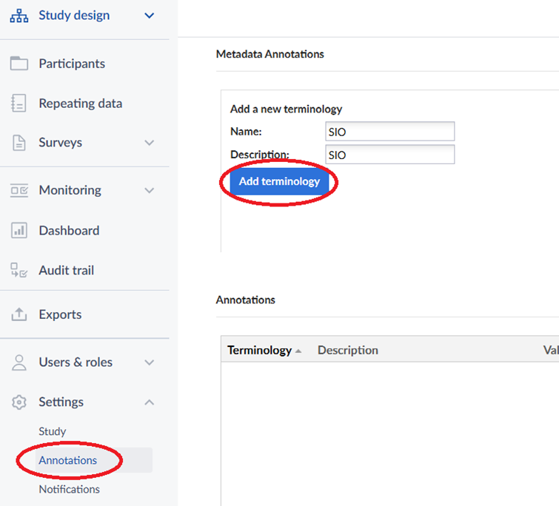The height and width of the screenshot is (506, 559).
Task: Click the Users & roles person icon
Action: (x=19, y=362)
